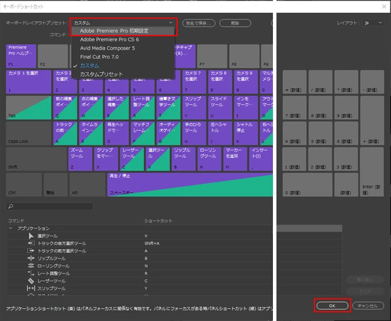The image size is (391, 321).
Task: Select the numpad 7 (数値) key
Action: click(x=295, y=107)
